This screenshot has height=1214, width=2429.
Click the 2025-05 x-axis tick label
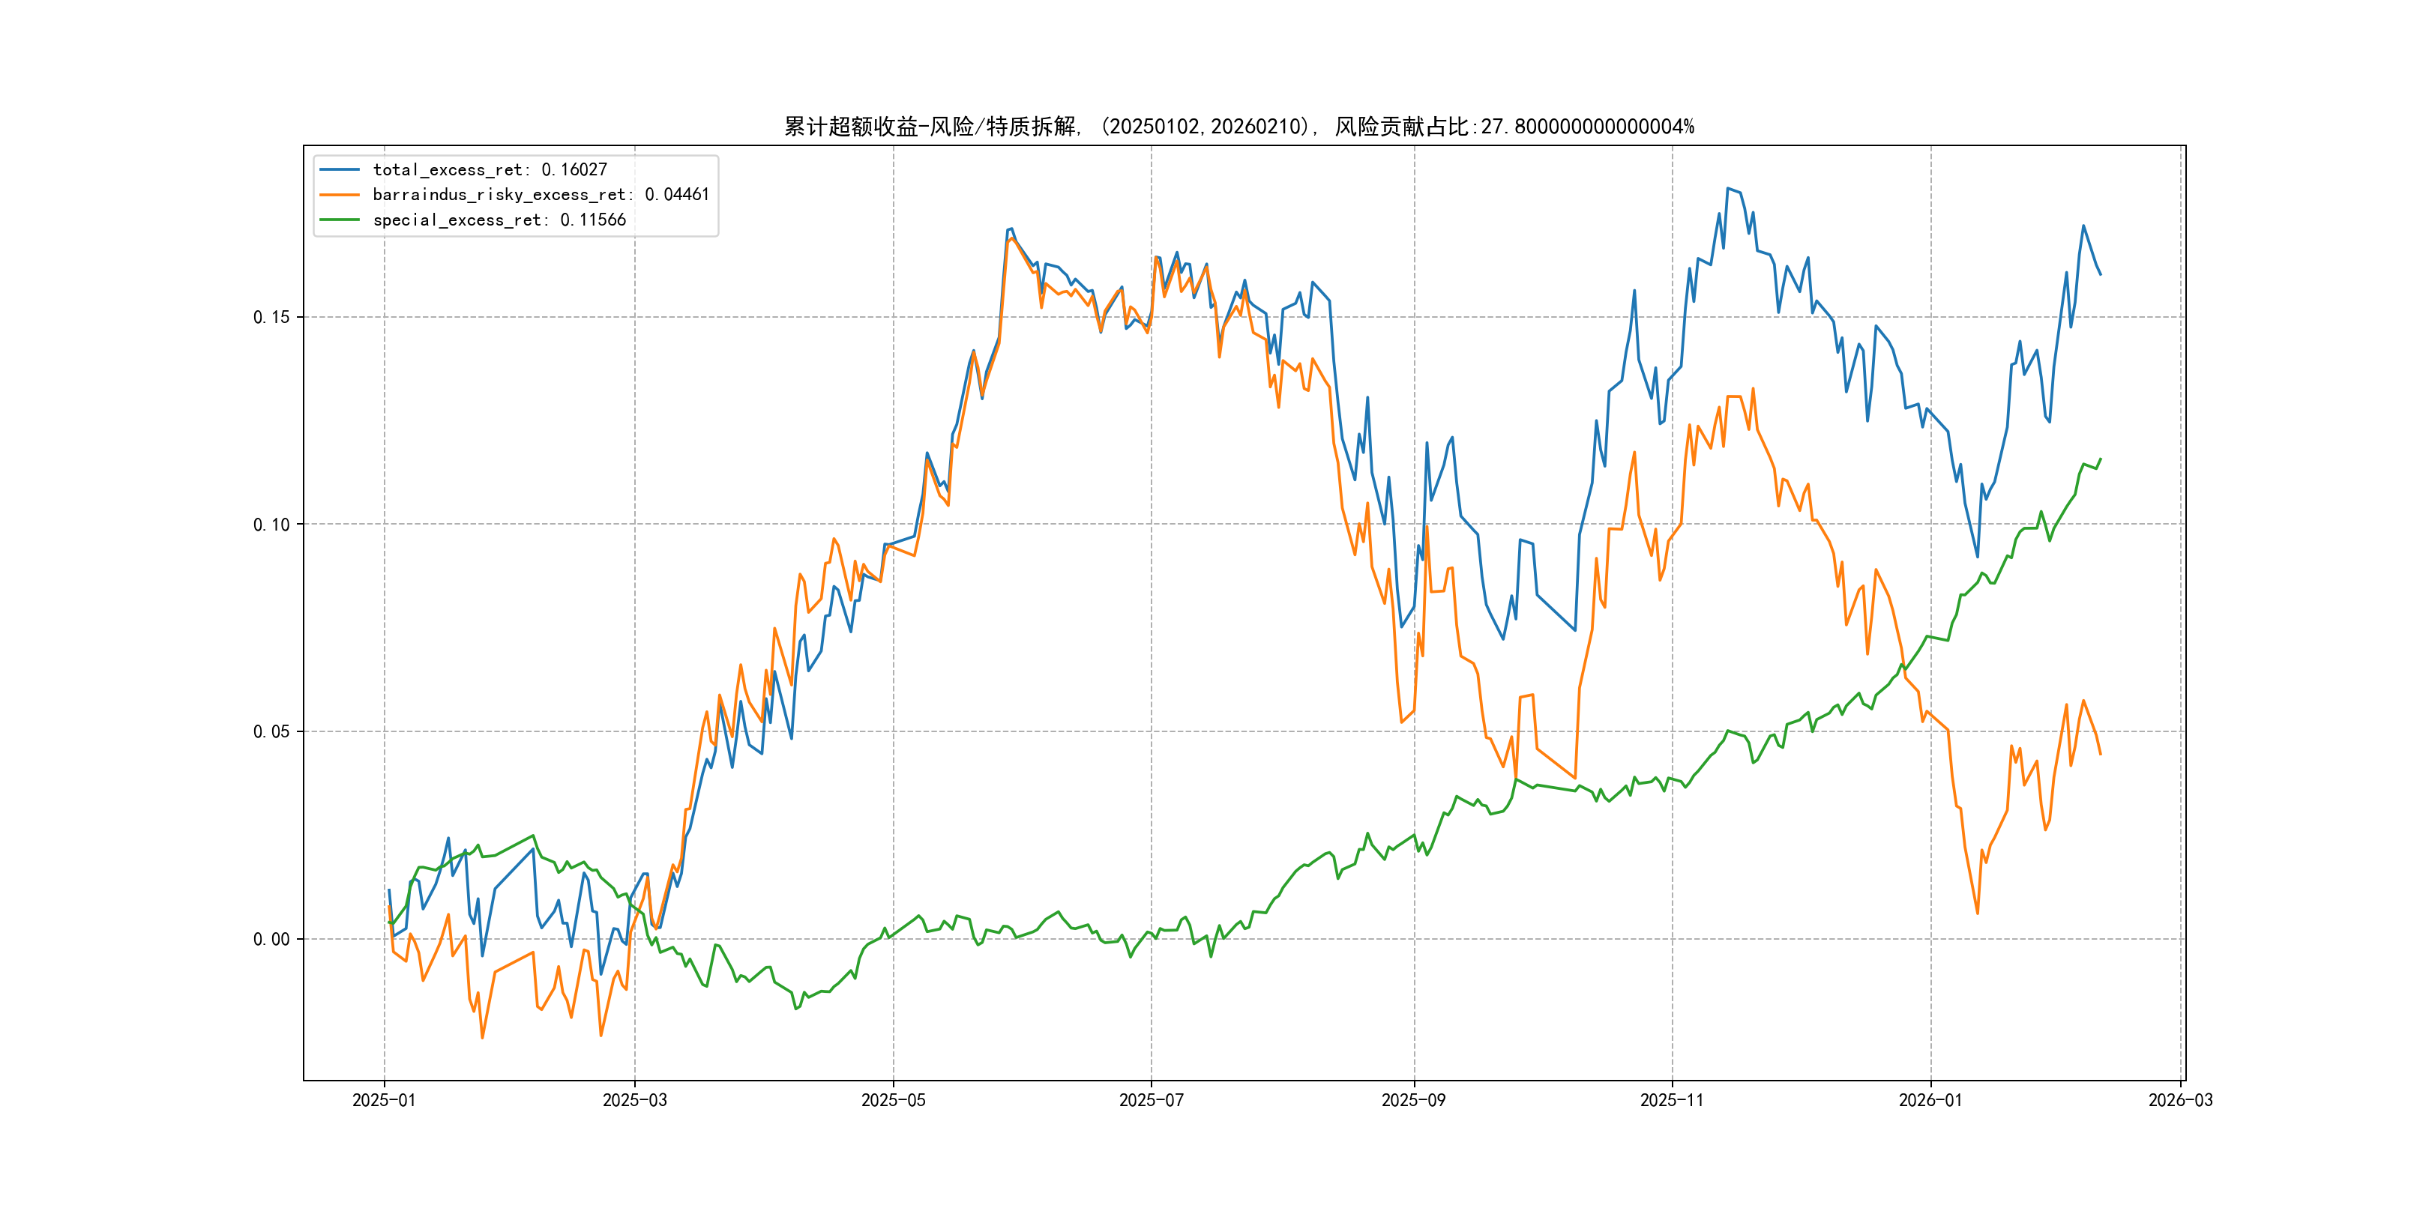(x=893, y=1100)
